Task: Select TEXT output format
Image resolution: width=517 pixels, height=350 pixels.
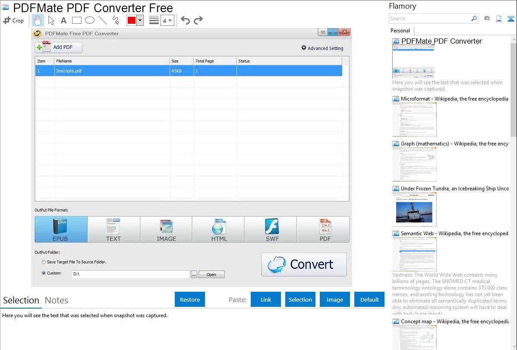Action: (x=113, y=230)
